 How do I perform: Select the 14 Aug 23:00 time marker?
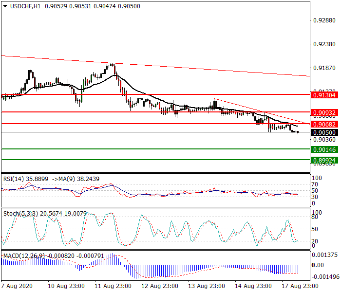coord(253,286)
